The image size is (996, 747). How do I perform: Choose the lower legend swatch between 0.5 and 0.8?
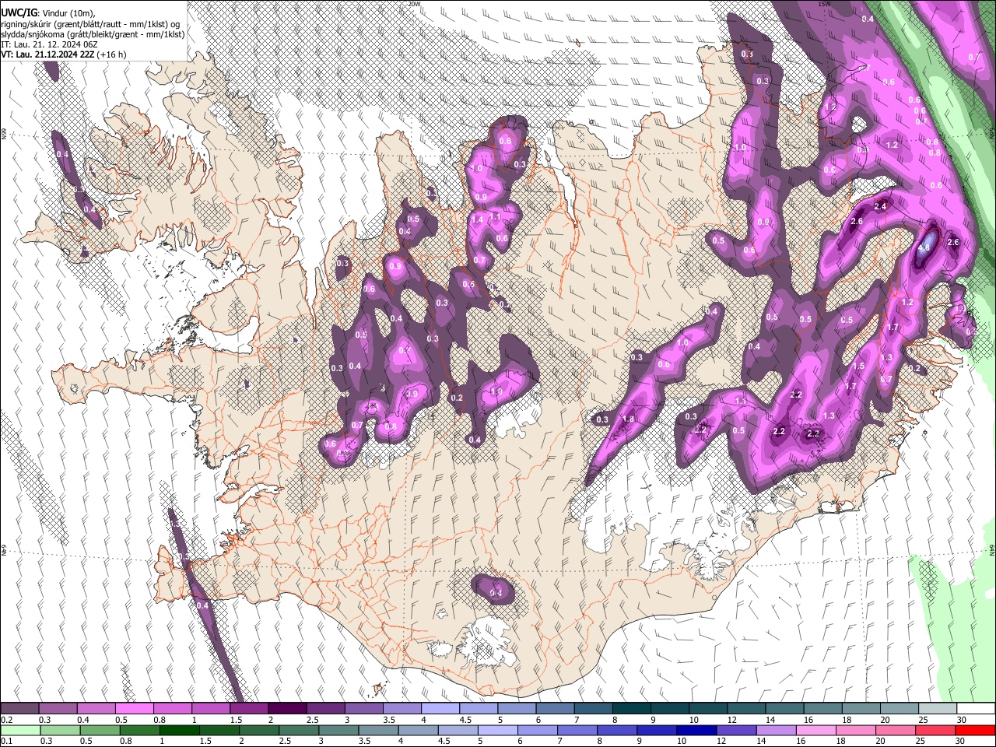[x=100, y=731]
